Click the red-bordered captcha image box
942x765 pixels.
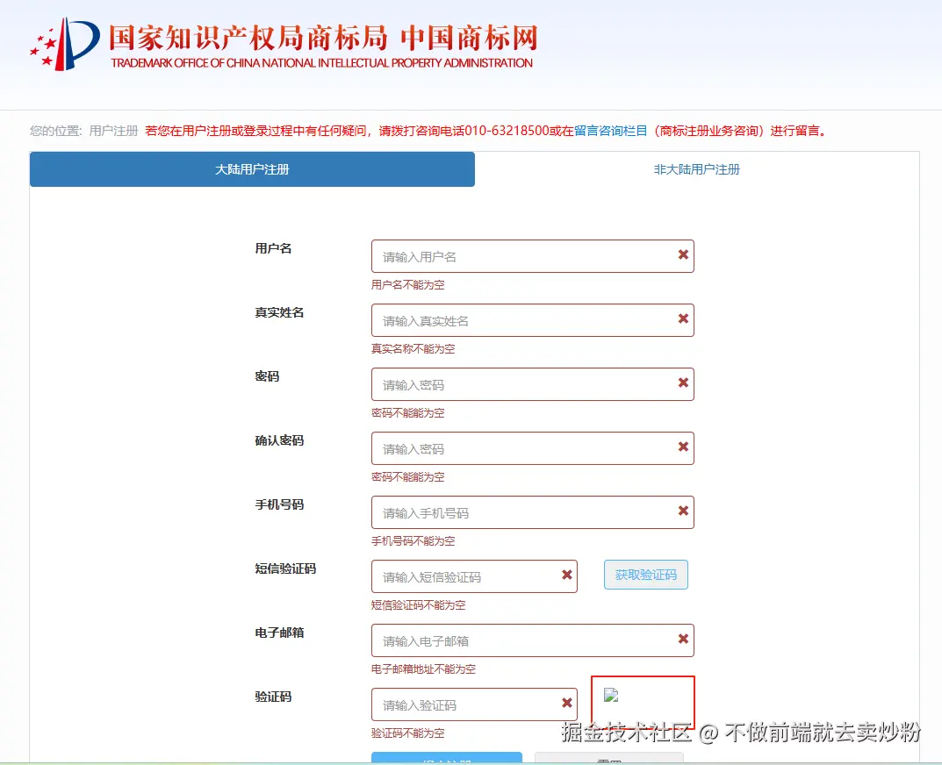(643, 702)
